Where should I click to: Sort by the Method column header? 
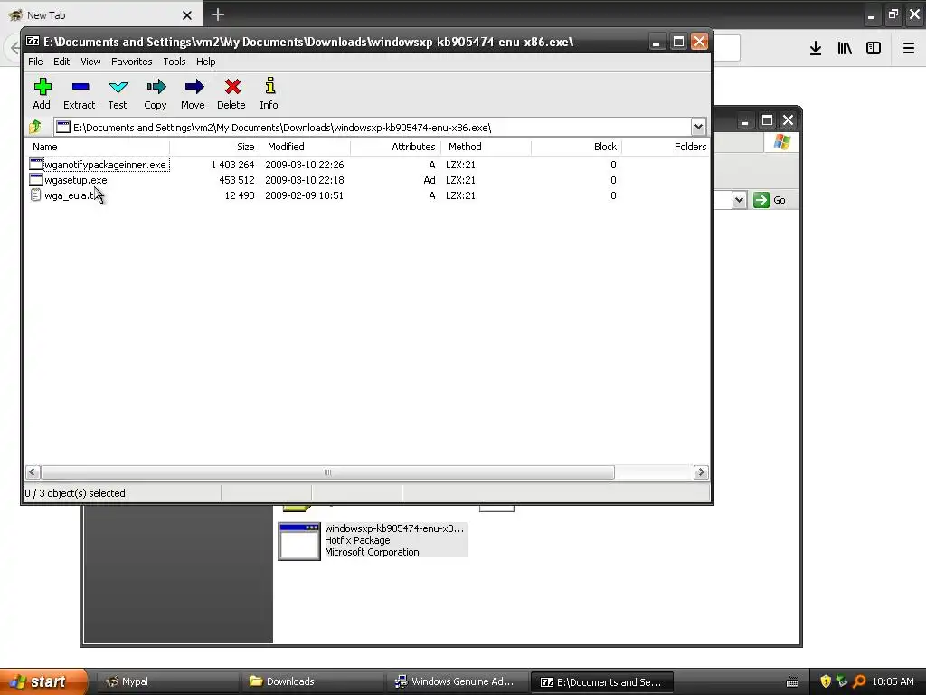[486, 147]
